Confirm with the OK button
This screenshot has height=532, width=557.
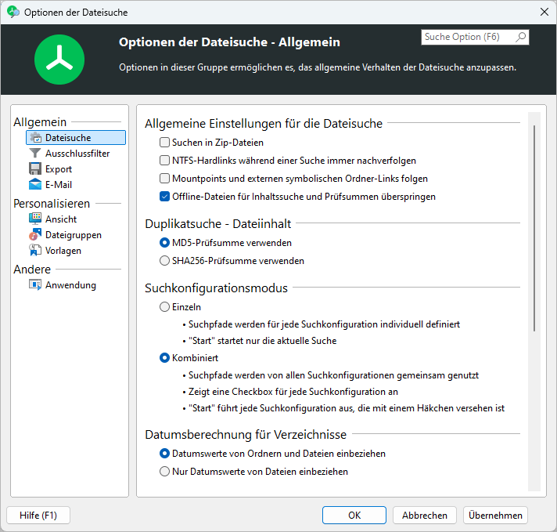click(x=354, y=516)
